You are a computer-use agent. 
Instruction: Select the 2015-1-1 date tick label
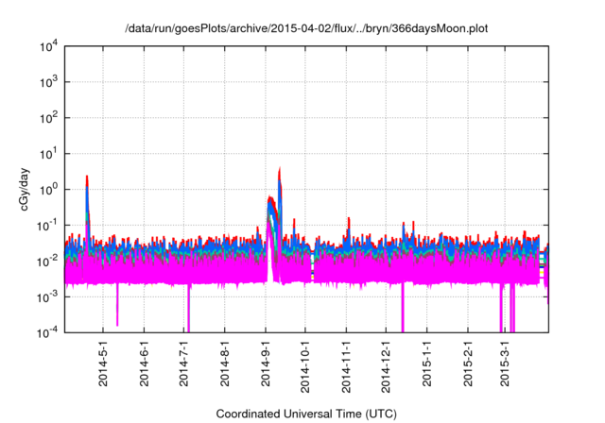[x=428, y=366]
